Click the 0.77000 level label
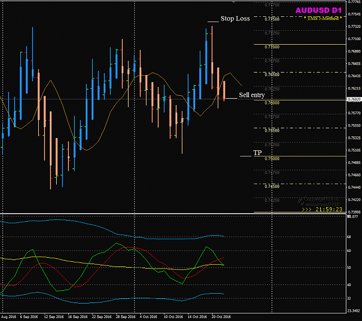This screenshot has width=362, height=321. tap(272, 47)
